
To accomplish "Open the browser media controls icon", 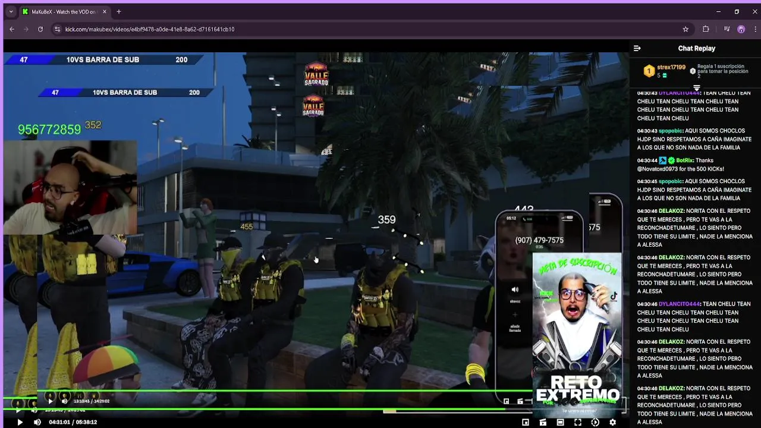I will point(727,29).
